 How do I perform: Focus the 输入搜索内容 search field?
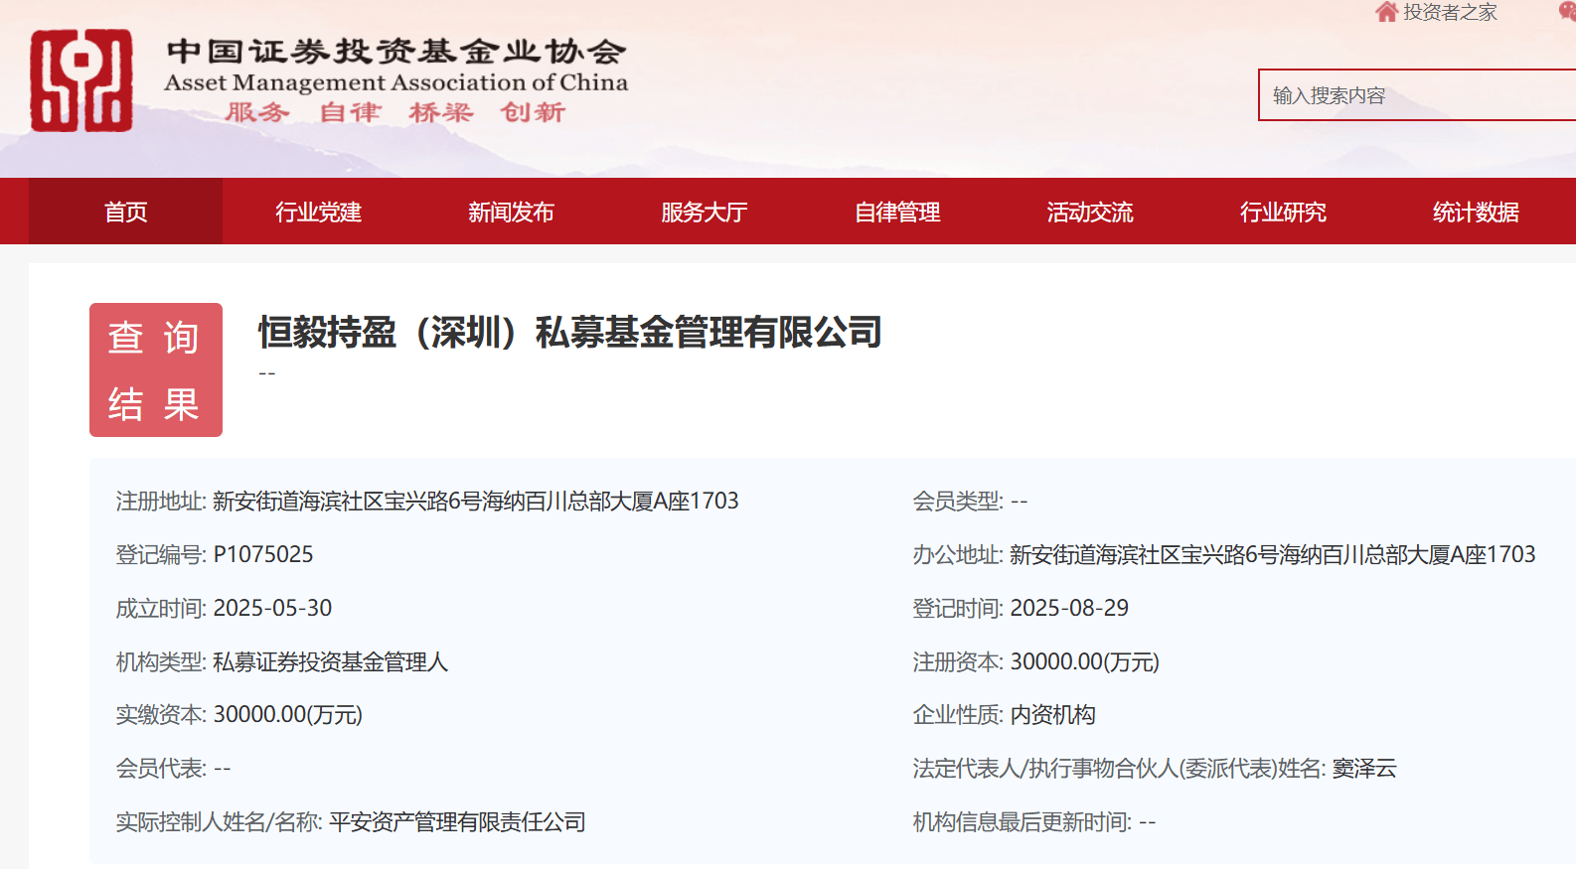pos(1417,95)
